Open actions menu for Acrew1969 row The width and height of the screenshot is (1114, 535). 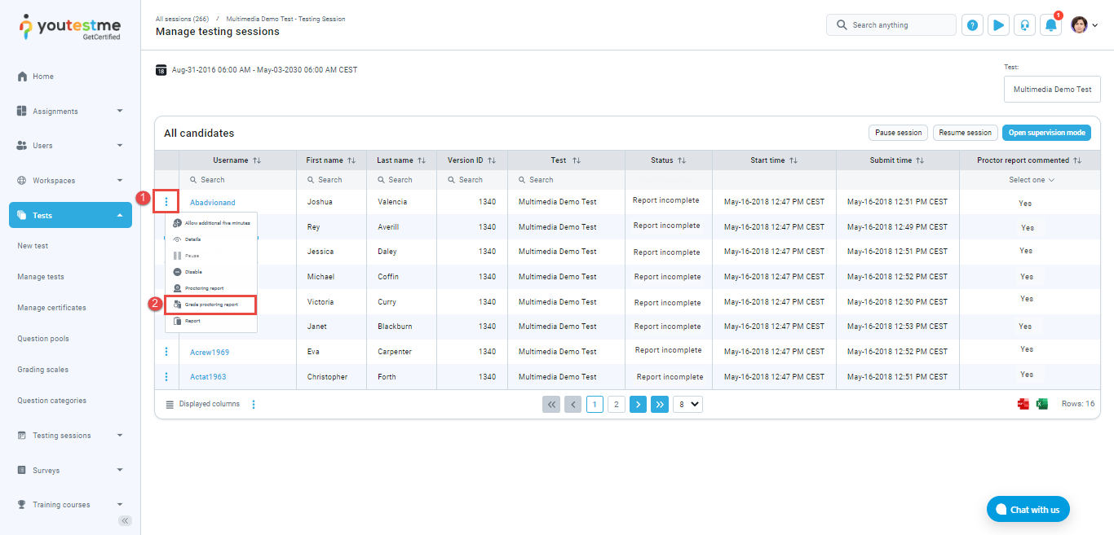click(x=166, y=352)
